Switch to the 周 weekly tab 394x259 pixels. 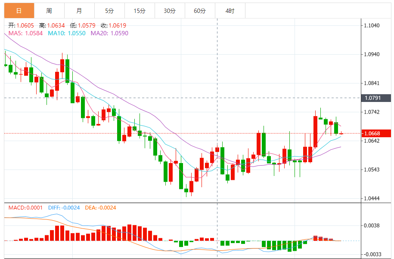click(49, 11)
